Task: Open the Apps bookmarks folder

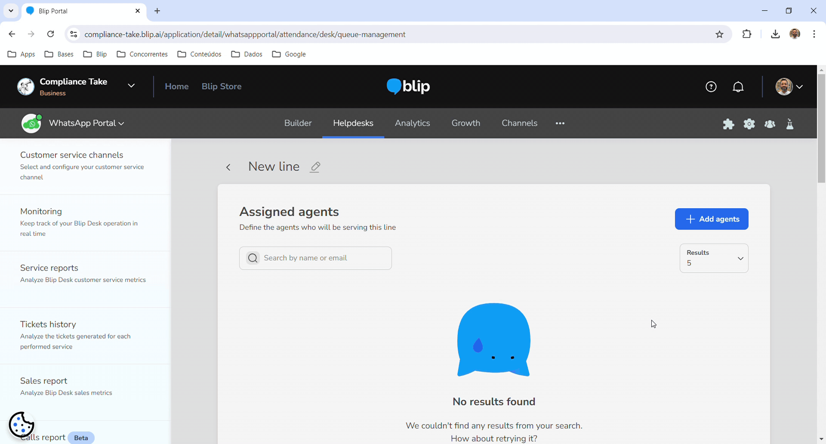Action: tap(22, 54)
